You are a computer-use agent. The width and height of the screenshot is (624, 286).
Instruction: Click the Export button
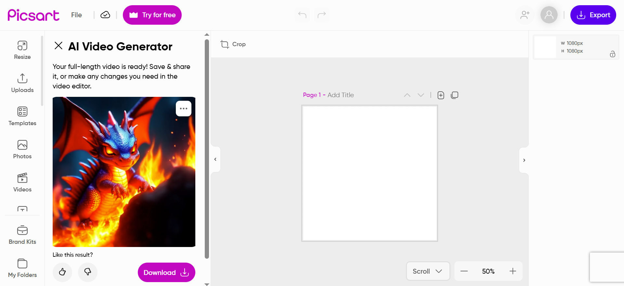(x=593, y=15)
